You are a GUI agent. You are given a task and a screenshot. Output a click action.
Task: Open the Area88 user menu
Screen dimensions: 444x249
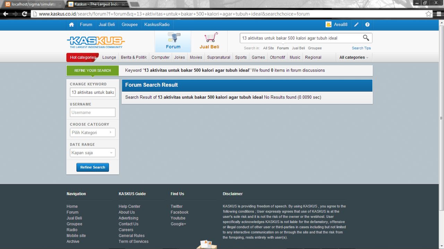[341, 25]
